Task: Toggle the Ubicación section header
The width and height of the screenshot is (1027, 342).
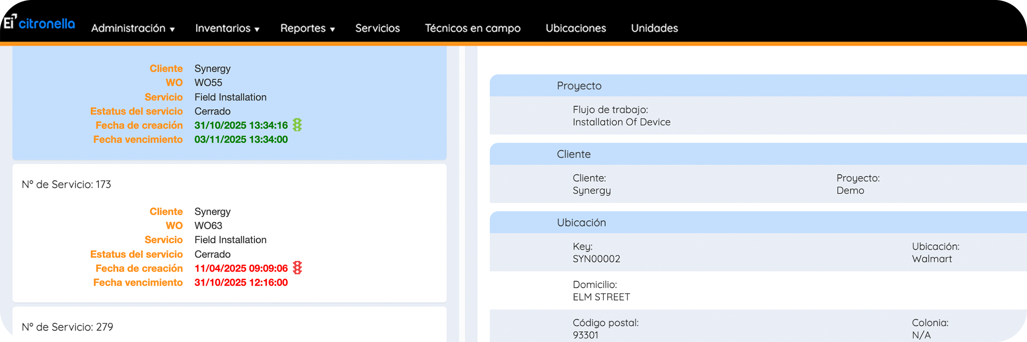Action: click(757, 222)
